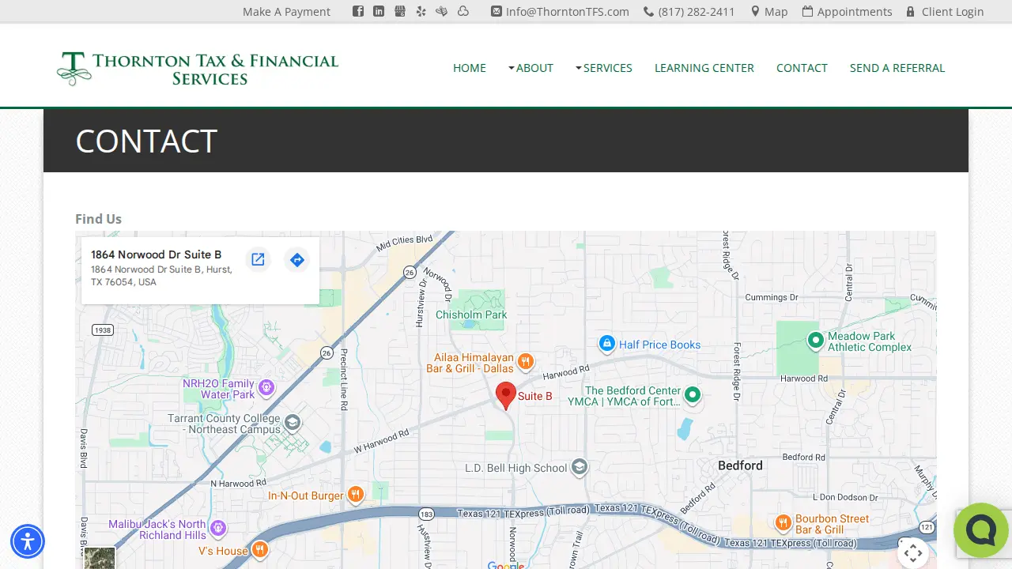Viewport: 1012px width, 569px height.
Task: Click the Make A Payment link
Action: [286, 12]
